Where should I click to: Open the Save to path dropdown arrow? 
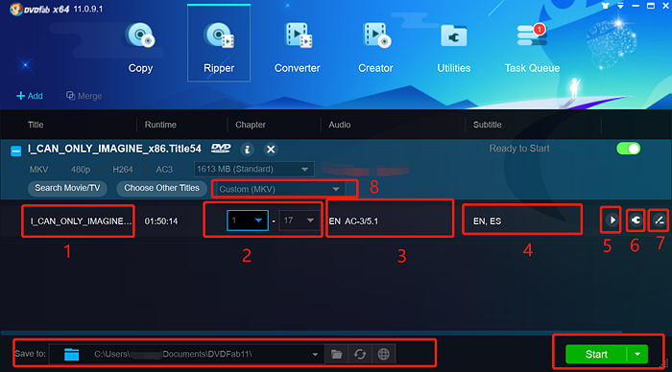pyautogui.click(x=315, y=355)
